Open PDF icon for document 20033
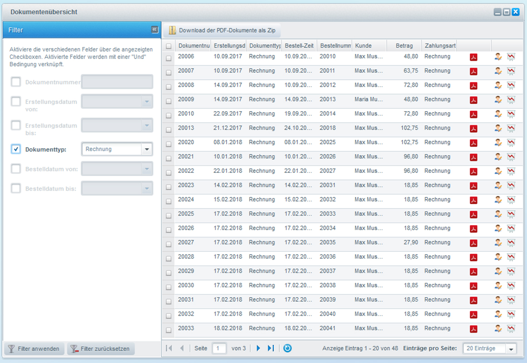Screen dimensions: 527x363 [x=474, y=329]
